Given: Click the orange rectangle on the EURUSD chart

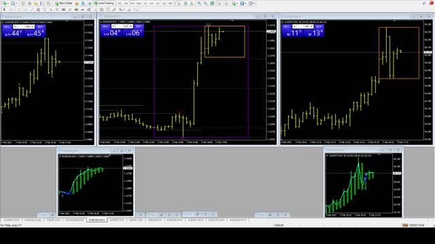Looking at the screenshot, I should click(x=225, y=41).
